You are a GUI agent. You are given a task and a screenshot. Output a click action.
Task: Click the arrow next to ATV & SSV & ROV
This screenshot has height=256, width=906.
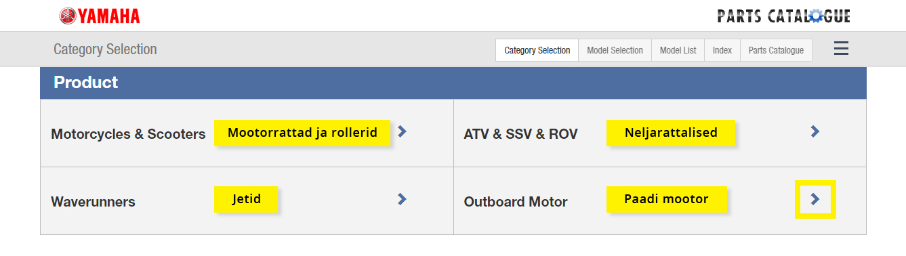tap(815, 131)
